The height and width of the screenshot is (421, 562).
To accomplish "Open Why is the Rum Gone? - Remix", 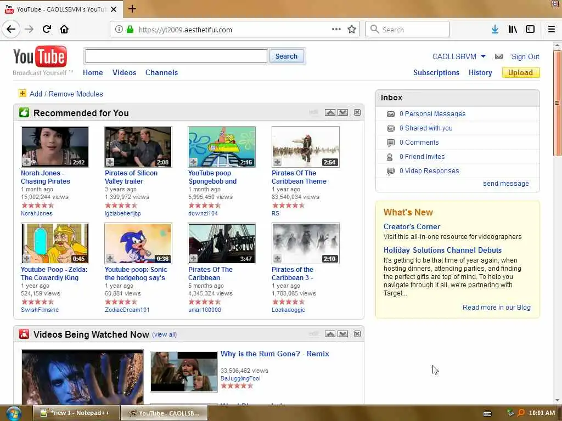I will [x=274, y=354].
